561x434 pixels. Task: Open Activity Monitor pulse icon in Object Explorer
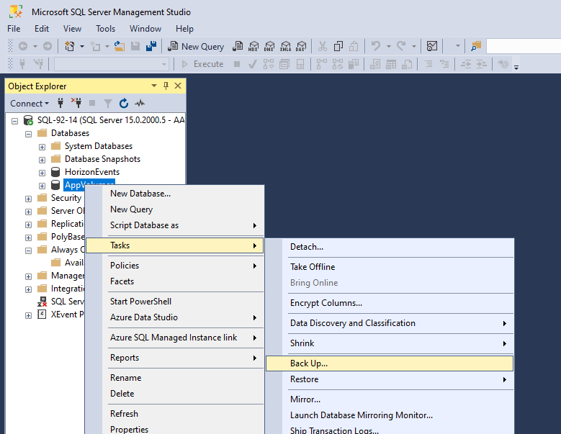click(x=140, y=104)
